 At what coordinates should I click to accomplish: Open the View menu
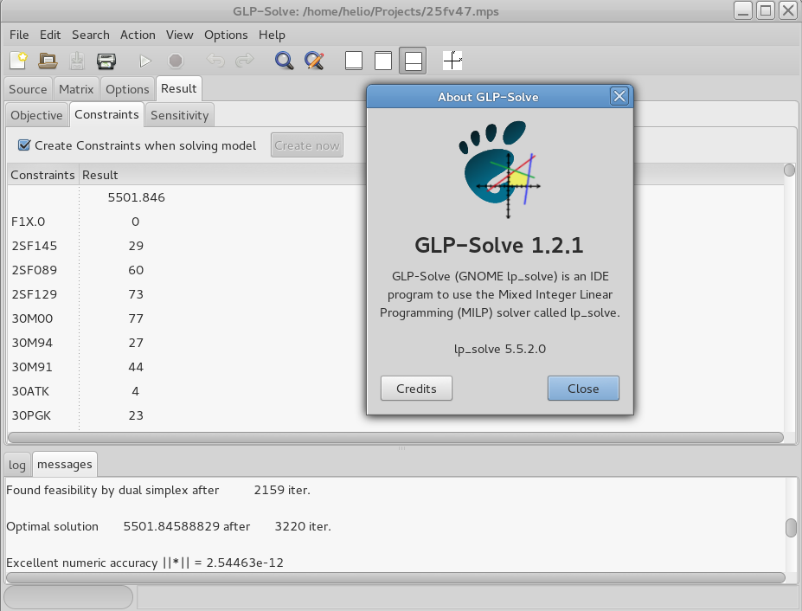(180, 35)
